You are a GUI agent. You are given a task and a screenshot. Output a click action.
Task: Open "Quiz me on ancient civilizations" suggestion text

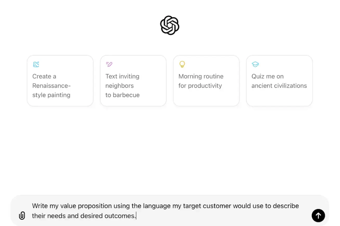(279, 81)
